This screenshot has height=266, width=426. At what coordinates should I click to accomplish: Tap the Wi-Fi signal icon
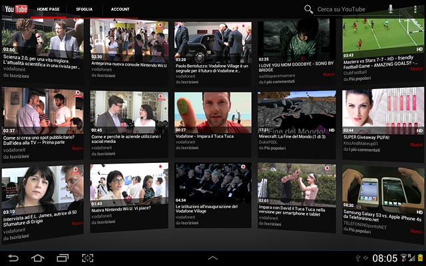click(x=404, y=257)
